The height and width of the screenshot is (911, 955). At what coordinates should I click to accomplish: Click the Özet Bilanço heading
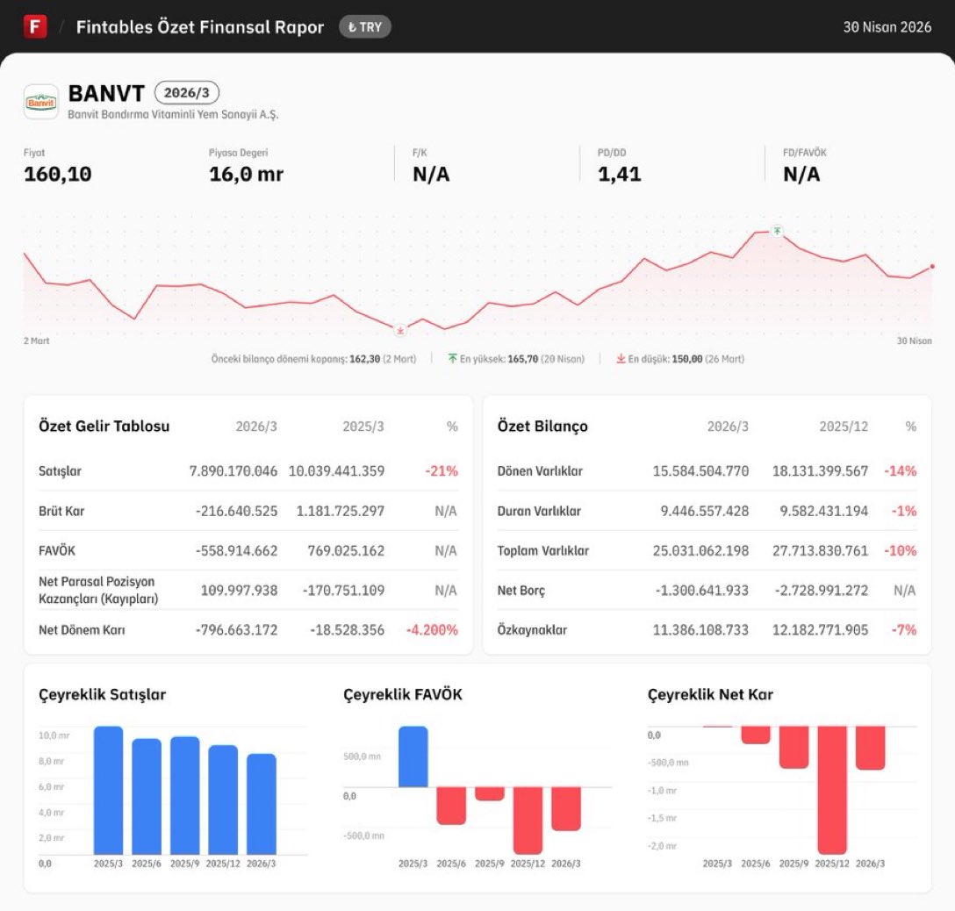[542, 426]
